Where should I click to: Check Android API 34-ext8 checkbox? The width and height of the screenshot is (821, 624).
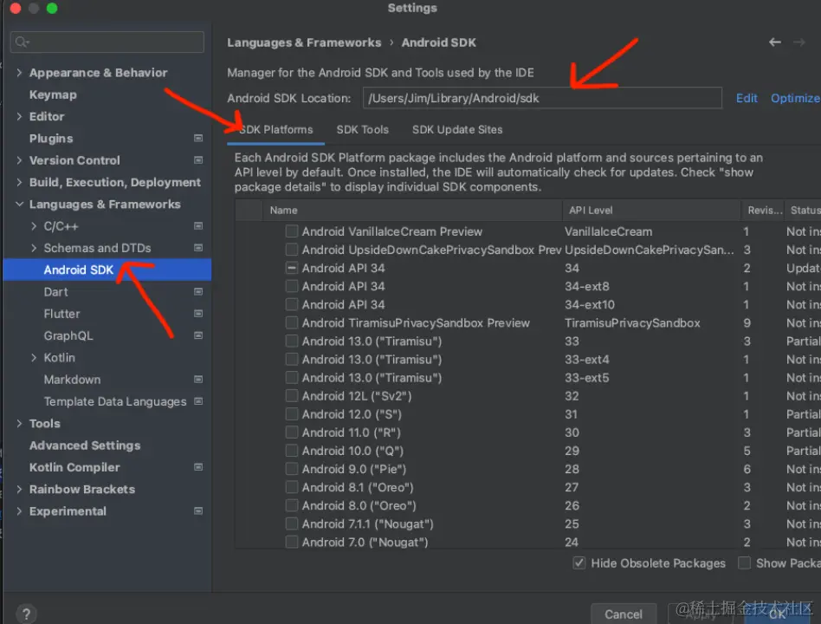click(292, 286)
